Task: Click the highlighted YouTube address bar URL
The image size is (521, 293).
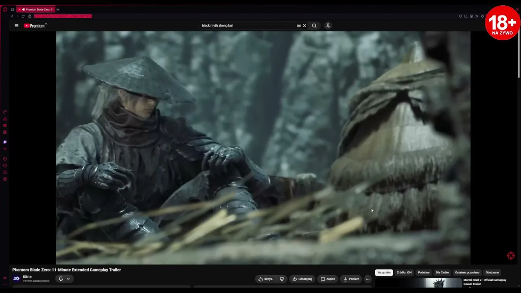Action: coord(63,16)
